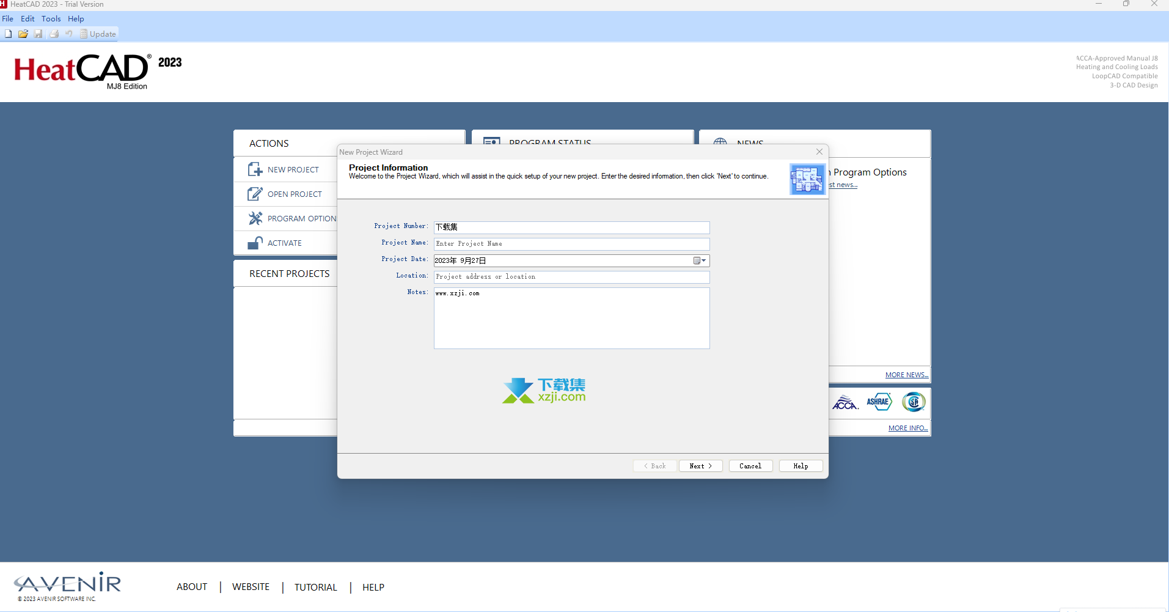Screen dimensions: 1169x612
Task: Click the Activate padlock icon
Action: click(x=255, y=243)
